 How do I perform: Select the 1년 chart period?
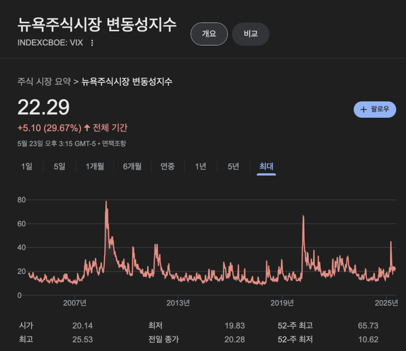200,166
